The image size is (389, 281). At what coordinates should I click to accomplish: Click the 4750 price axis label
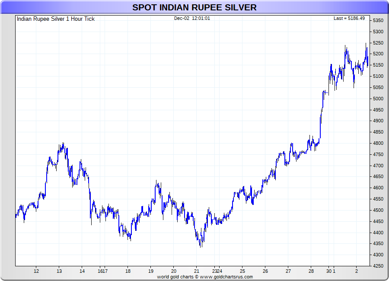coord(378,154)
